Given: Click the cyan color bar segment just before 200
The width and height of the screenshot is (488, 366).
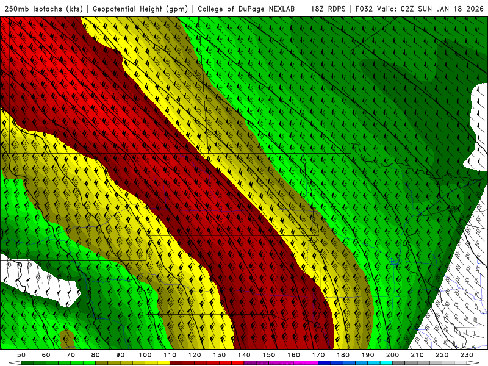Looking at the screenshot, I should 386,363.
